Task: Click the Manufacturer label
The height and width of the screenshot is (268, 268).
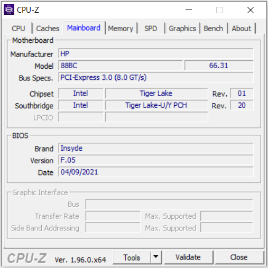Action: tap(32, 54)
